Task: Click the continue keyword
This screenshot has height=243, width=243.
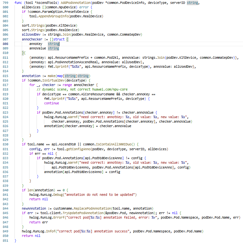Action: pos(51,103)
